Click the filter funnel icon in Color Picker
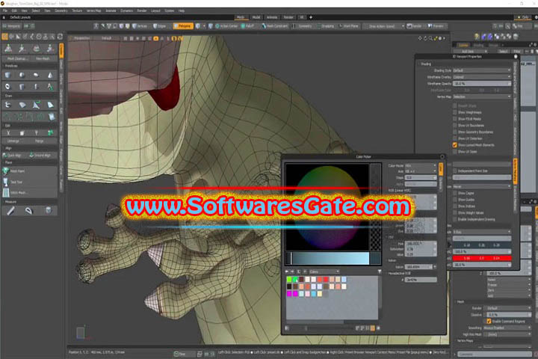Screen dimensions: 538x359 pyautogui.click(x=380, y=271)
